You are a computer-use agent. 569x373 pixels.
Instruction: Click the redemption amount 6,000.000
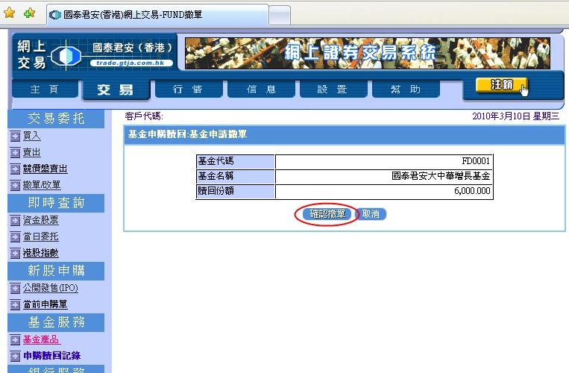pyautogui.click(x=472, y=191)
